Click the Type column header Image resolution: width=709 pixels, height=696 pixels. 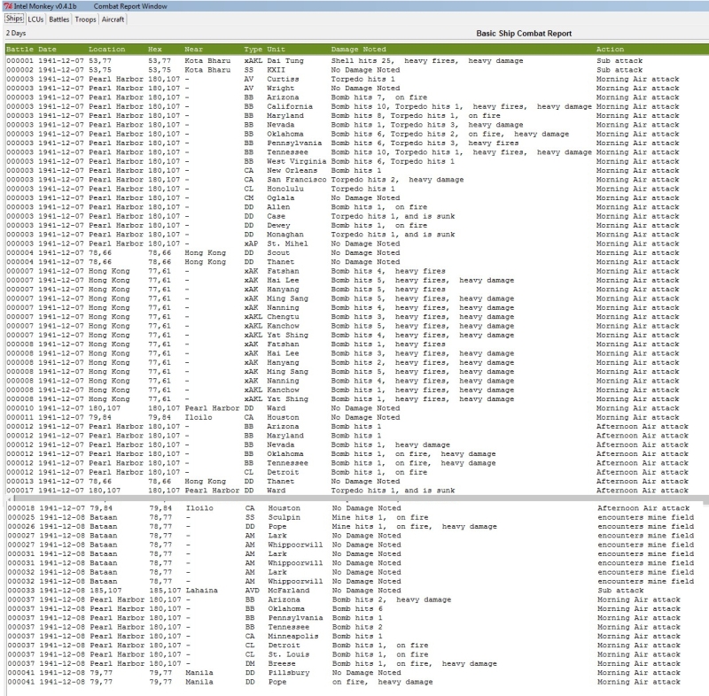(253, 50)
